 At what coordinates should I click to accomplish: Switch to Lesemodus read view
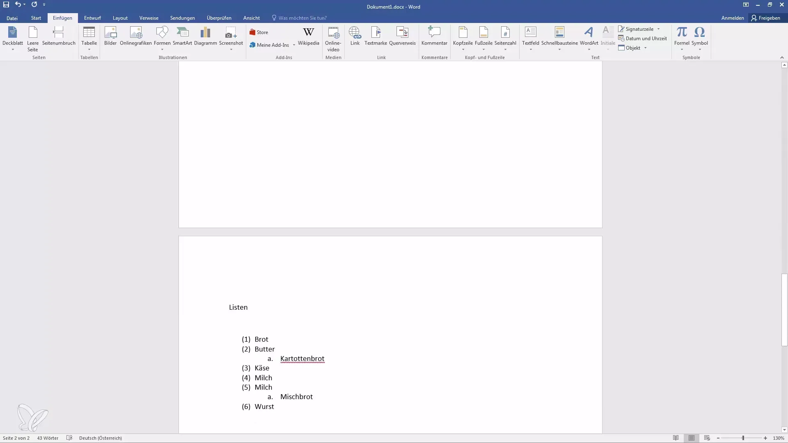(676, 438)
